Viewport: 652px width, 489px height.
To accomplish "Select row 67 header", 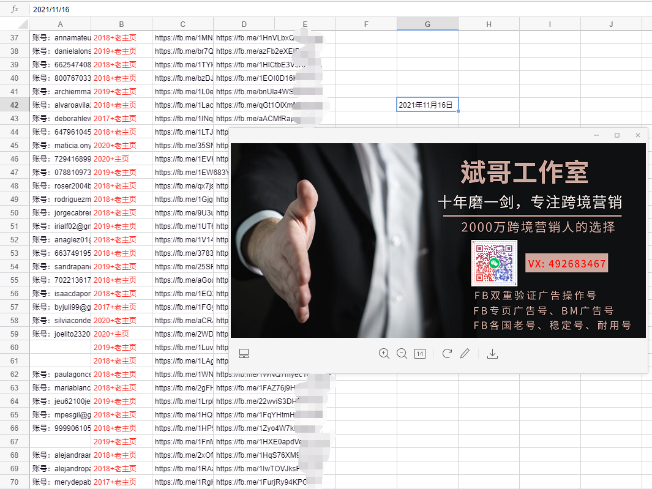I will point(15,442).
